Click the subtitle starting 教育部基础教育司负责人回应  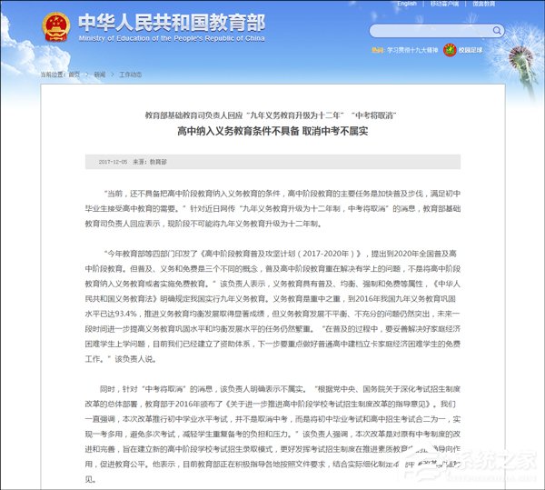(271, 115)
